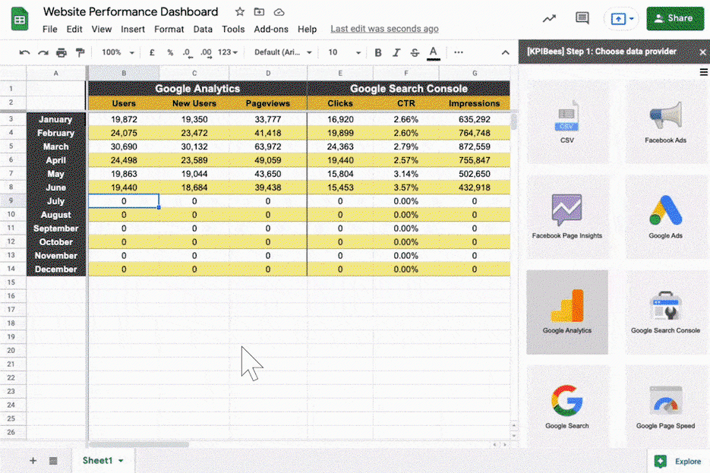Toggle italic formatting
The height and width of the screenshot is (473, 710).
[394, 52]
